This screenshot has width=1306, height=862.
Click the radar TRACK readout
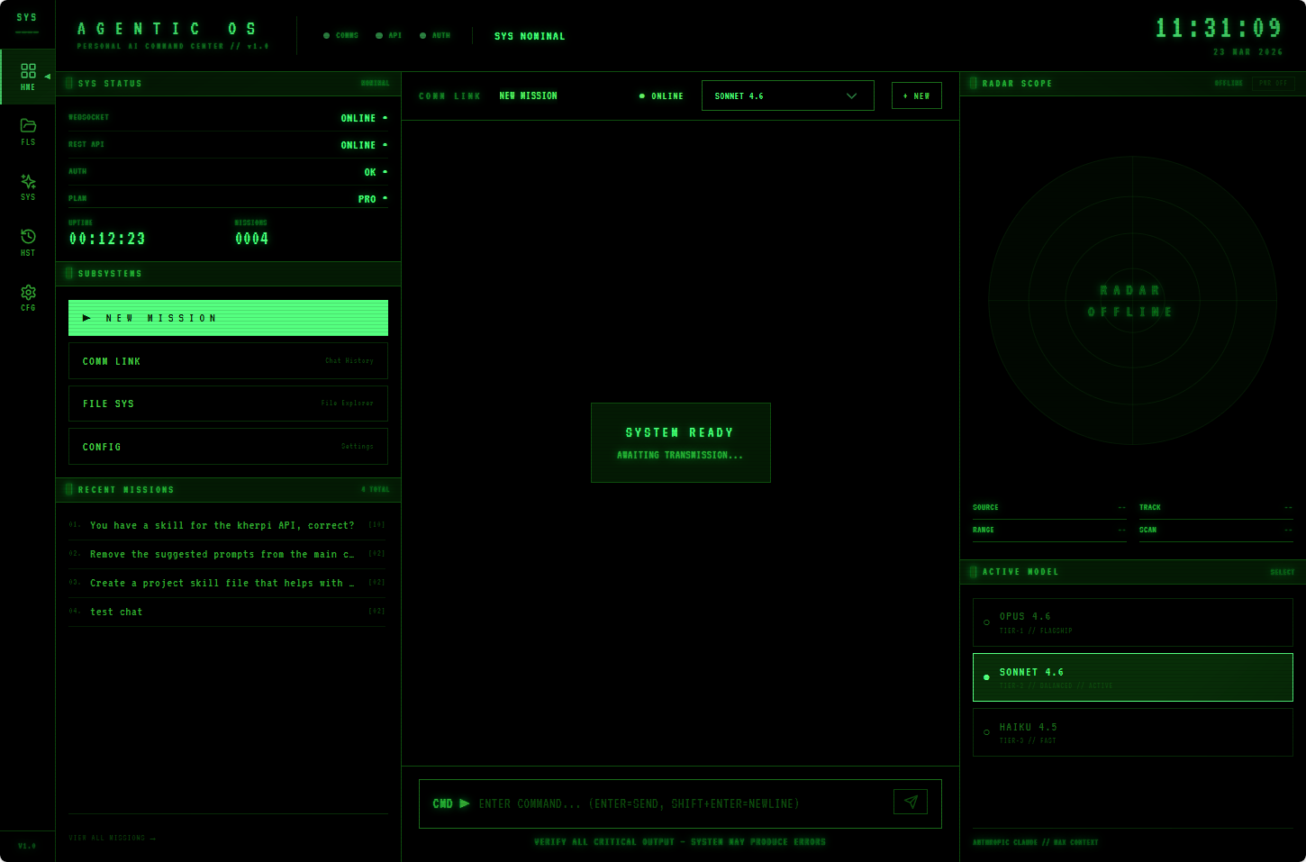1216,508
